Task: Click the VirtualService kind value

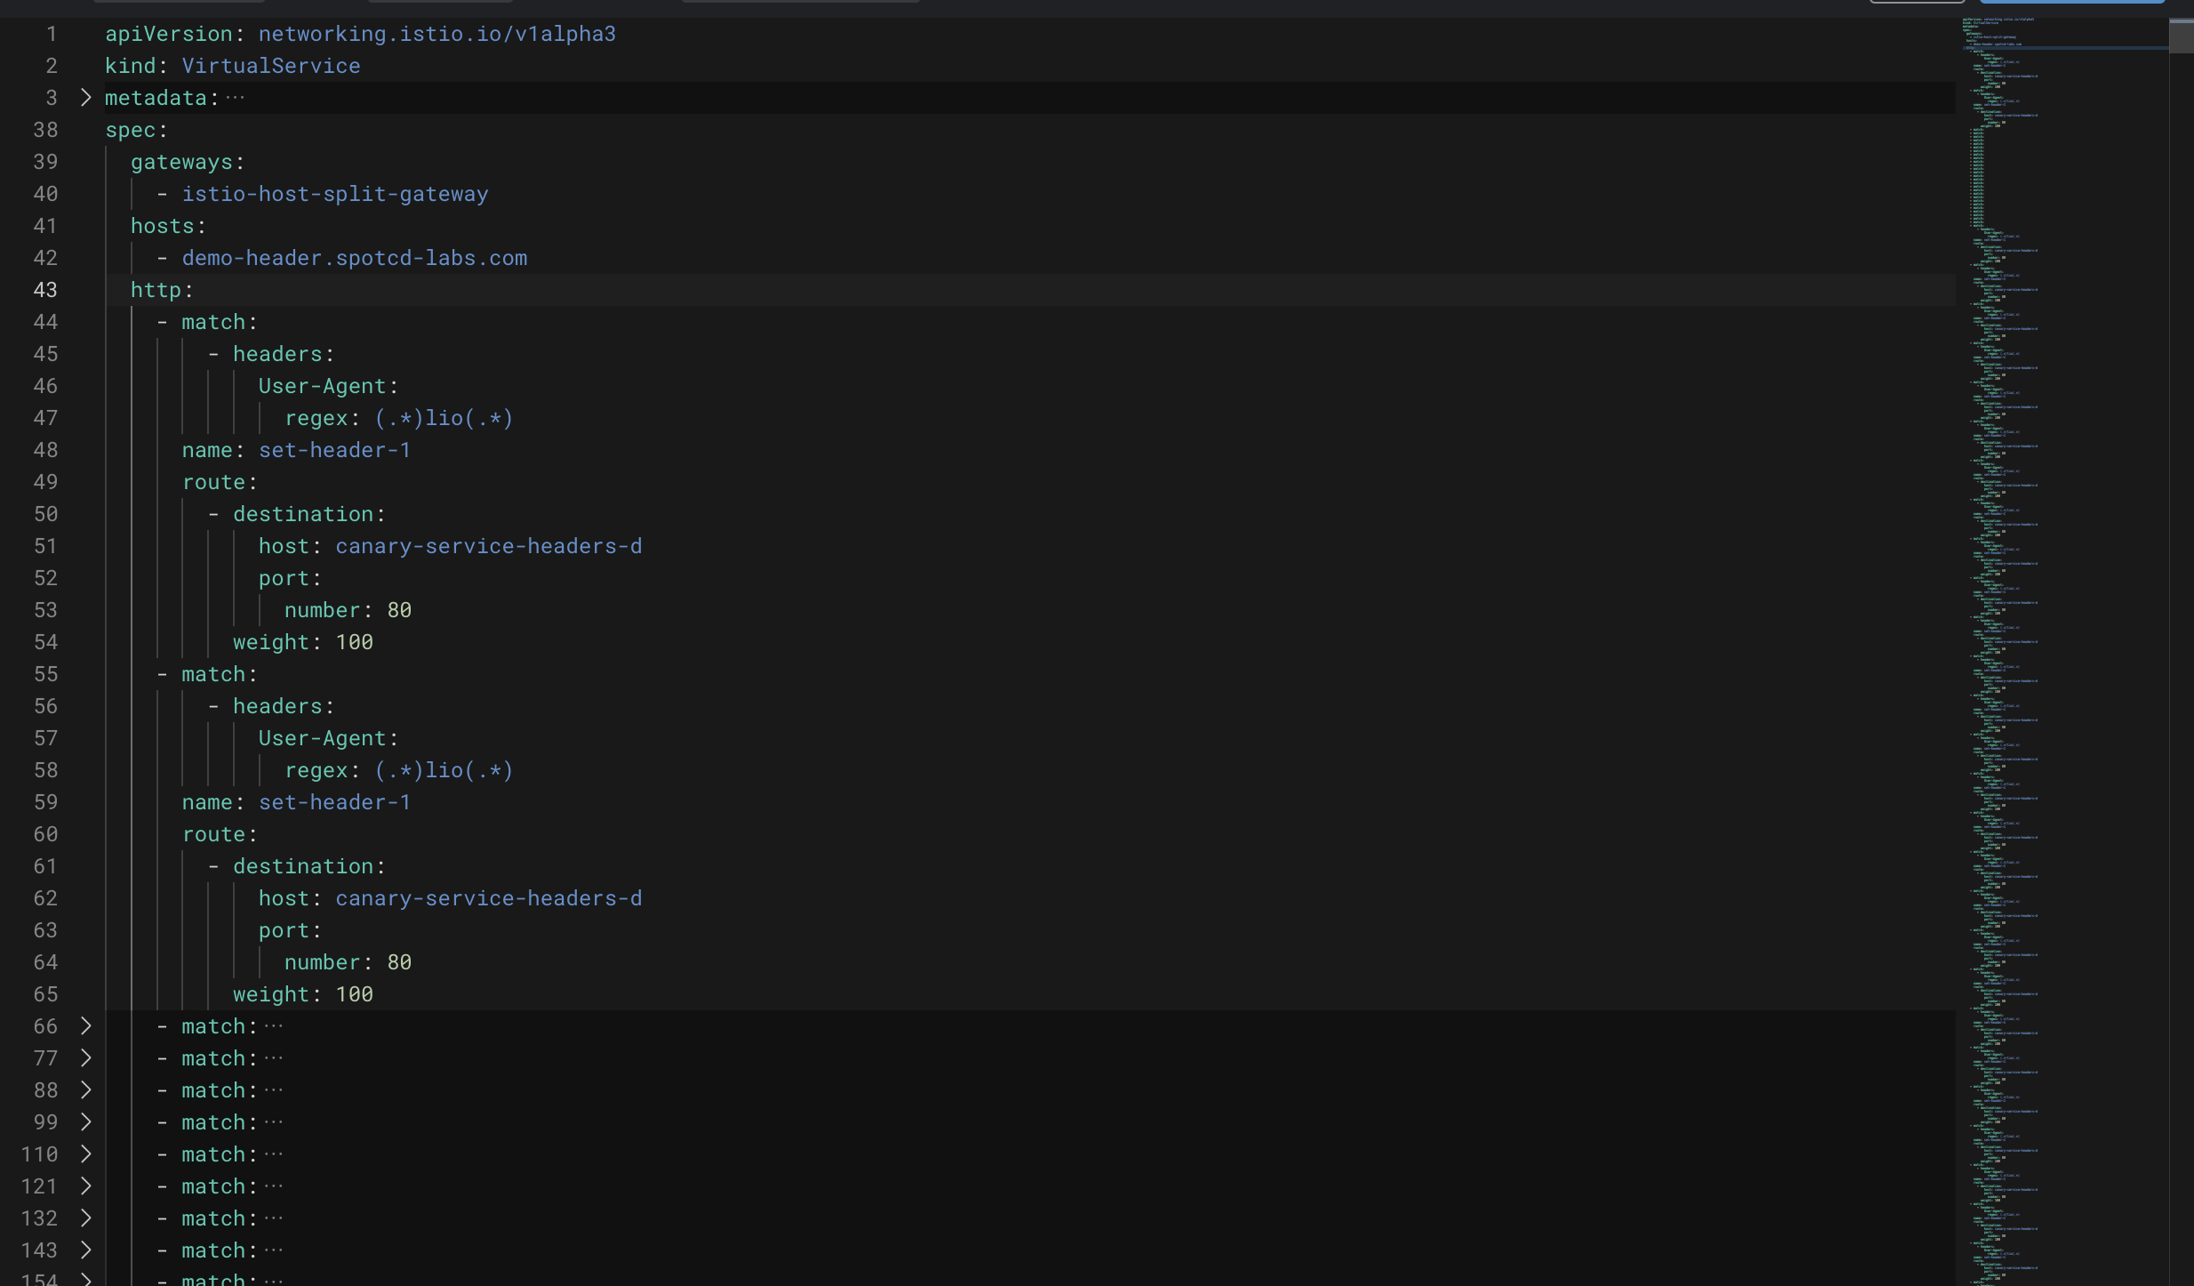Action: click(x=271, y=66)
